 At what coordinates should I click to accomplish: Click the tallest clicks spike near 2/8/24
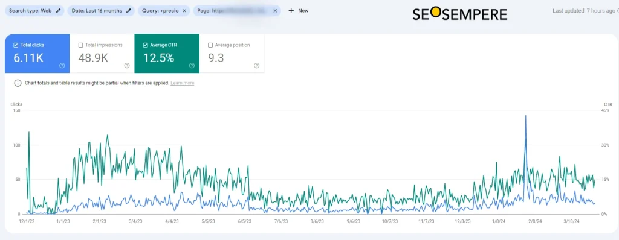click(x=525, y=116)
